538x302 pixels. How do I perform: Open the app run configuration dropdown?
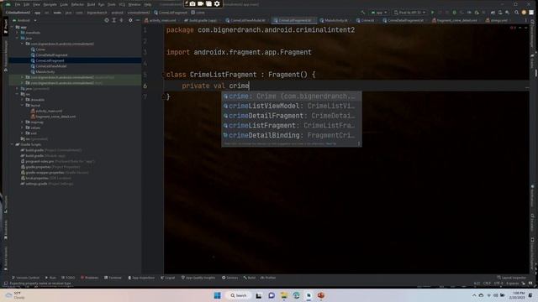click(x=379, y=13)
